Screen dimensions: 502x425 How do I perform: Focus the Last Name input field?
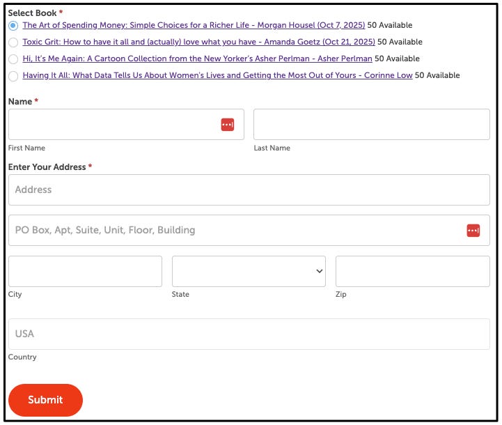(371, 124)
